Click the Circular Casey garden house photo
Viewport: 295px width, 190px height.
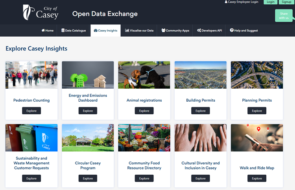pyautogui.click(x=88, y=138)
